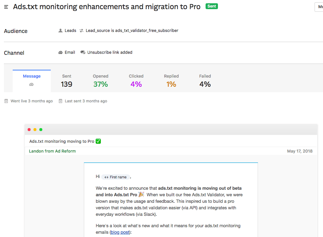The height and width of the screenshot is (237, 323).
Task: Click the Email at-sign channel icon
Action: pos(61,52)
